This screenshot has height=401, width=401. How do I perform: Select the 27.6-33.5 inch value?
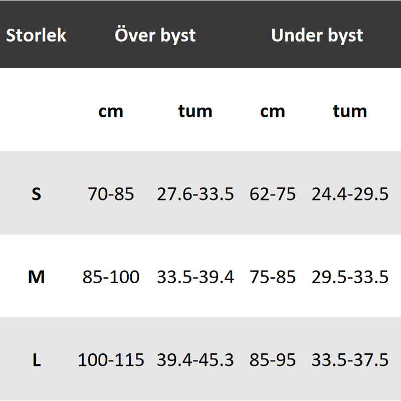click(195, 194)
